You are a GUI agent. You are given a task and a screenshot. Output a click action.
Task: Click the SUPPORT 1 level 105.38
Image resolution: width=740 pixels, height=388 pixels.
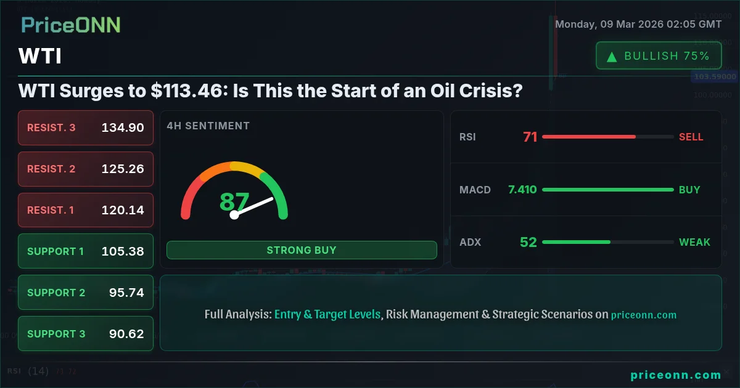(x=86, y=251)
